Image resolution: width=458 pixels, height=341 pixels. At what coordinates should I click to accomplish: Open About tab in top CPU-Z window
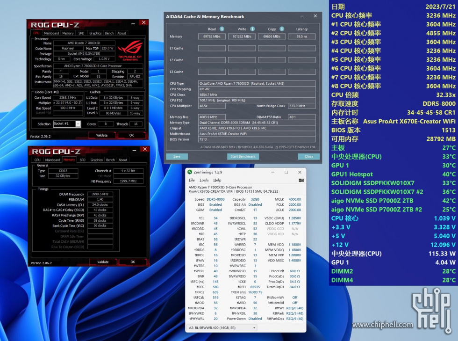(x=122, y=33)
